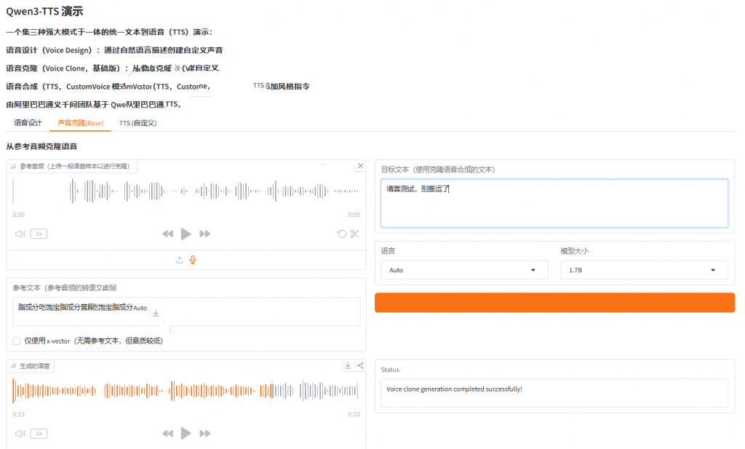Download the generated audio

(348, 365)
